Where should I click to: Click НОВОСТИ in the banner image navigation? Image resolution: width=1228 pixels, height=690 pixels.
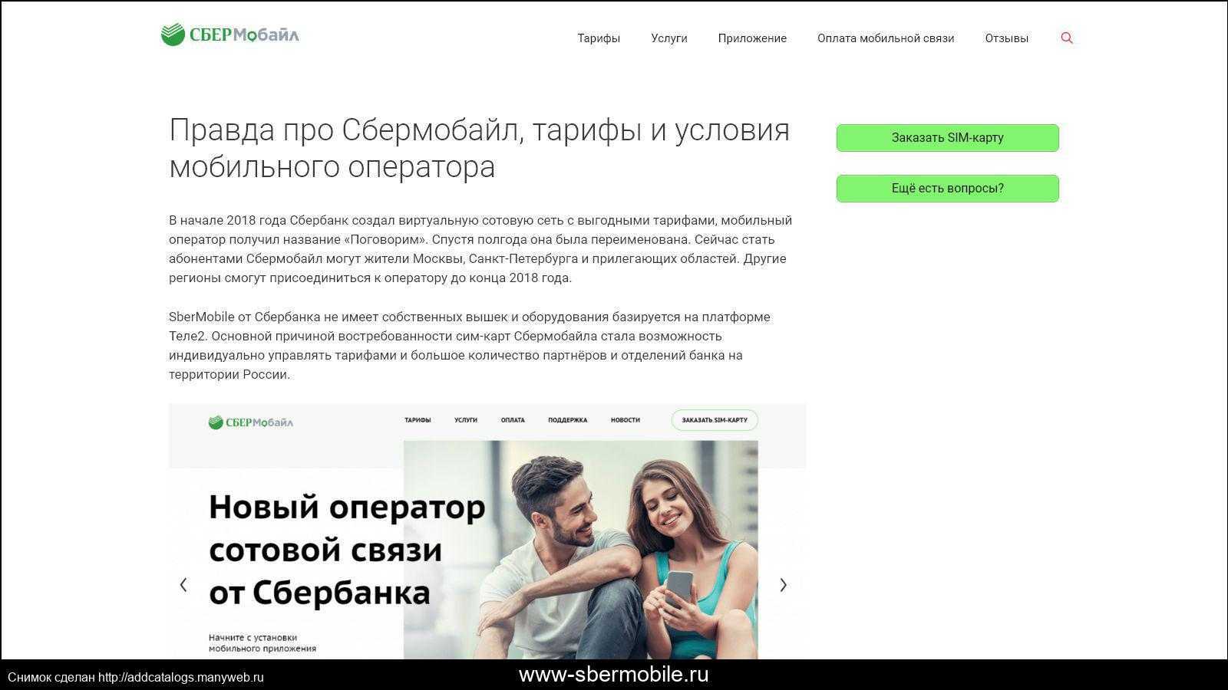coord(626,420)
